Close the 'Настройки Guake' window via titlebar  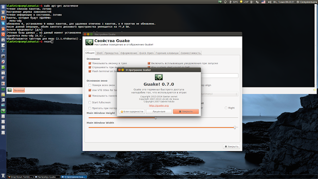tap(85, 34)
